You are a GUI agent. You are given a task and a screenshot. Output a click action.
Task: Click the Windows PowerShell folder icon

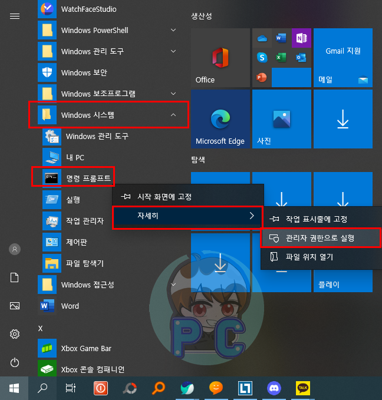click(47, 30)
